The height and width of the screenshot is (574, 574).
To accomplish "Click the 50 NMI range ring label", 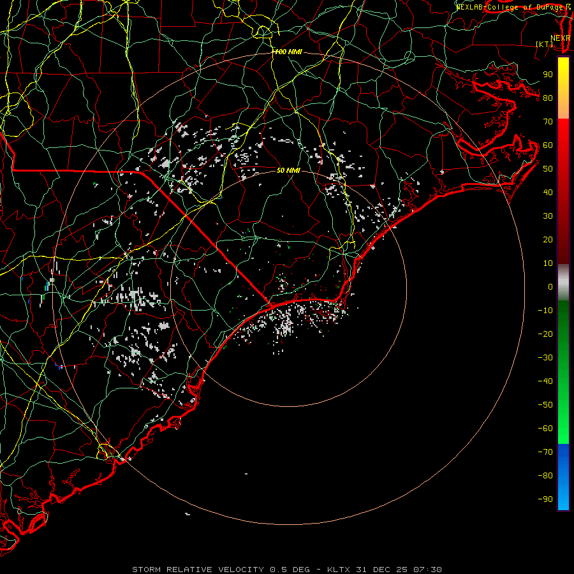I will [x=288, y=170].
